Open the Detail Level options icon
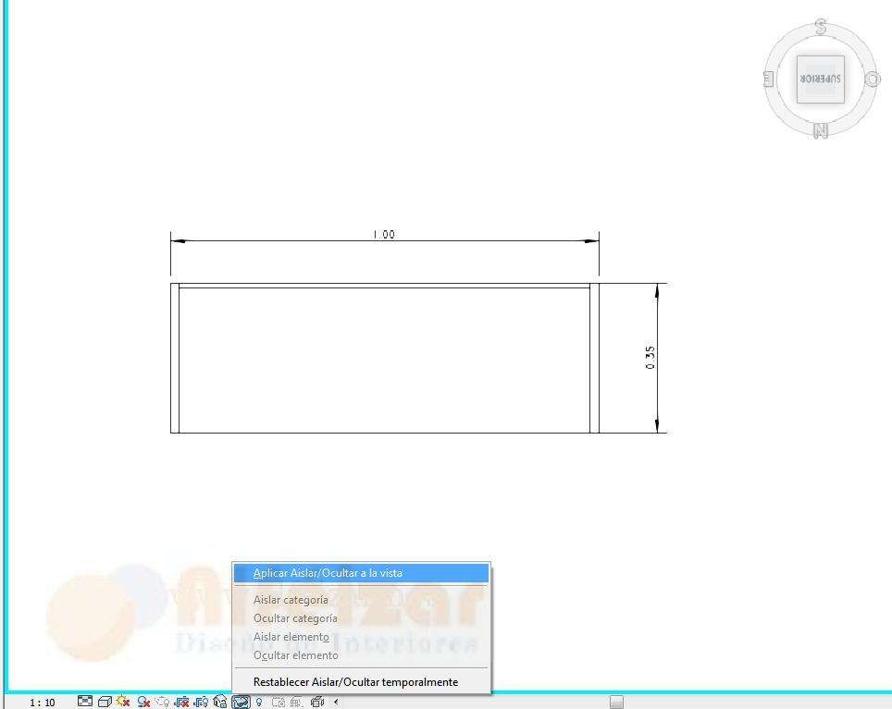 click(x=85, y=702)
